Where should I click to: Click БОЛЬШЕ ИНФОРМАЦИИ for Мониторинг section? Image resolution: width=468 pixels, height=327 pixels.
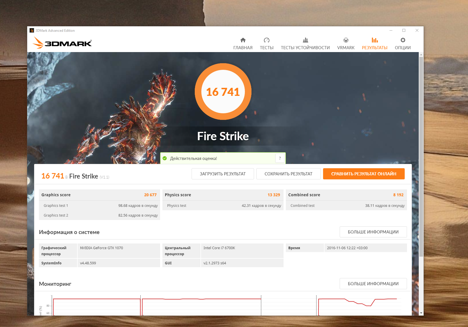[373, 284]
